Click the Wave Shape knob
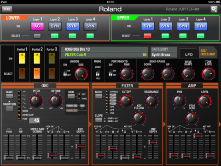This screenshot has width=221, height=166. [188, 74]
